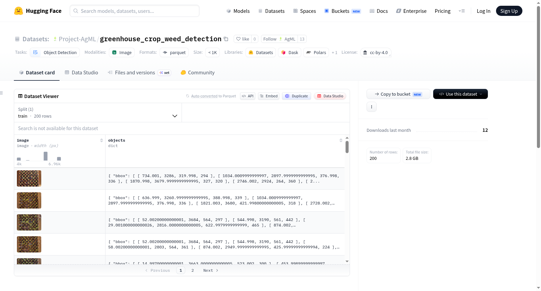Copy the dataset name with copy icon
The height and width of the screenshot is (291, 541).
(226, 39)
